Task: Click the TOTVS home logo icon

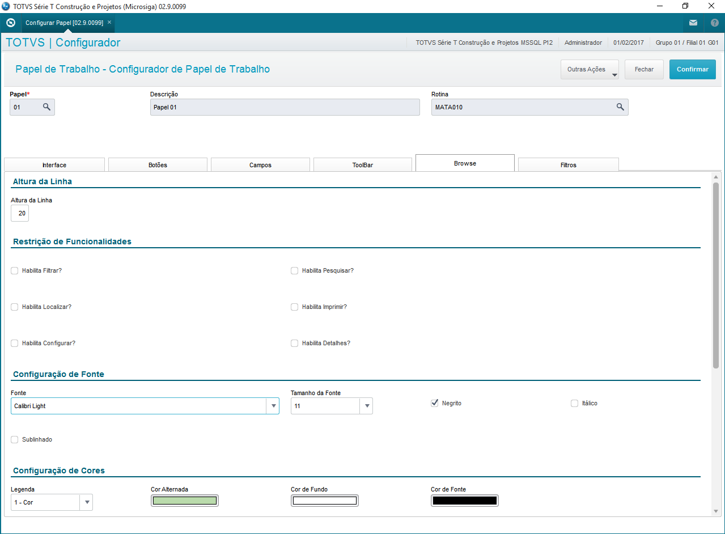Action: pyautogui.click(x=10, y=23)
